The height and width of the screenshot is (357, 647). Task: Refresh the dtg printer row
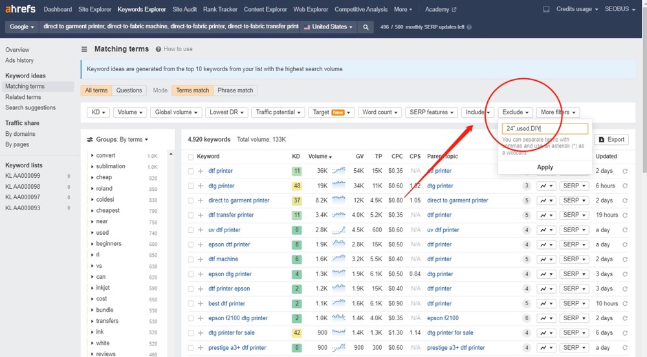point(625,186)
